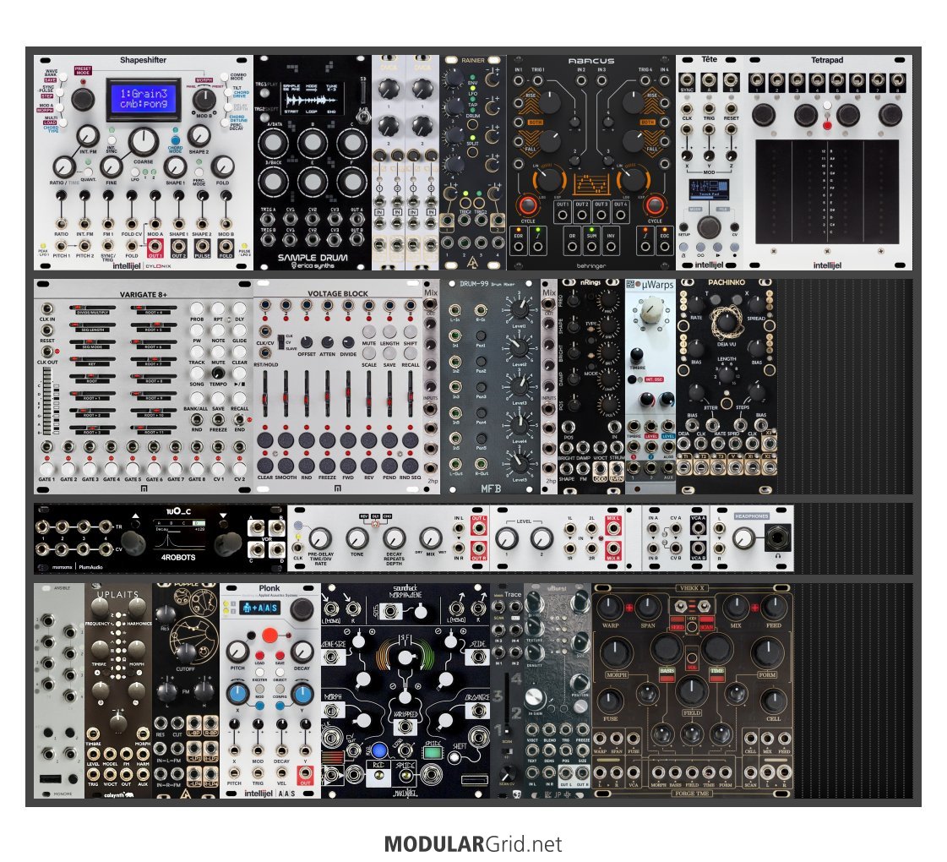Click the DEJA VU knob on Pachinko

point(726,321)
